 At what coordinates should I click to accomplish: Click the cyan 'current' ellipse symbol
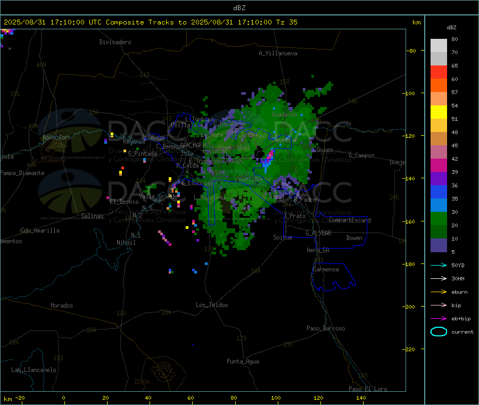[x=439, y=332]
